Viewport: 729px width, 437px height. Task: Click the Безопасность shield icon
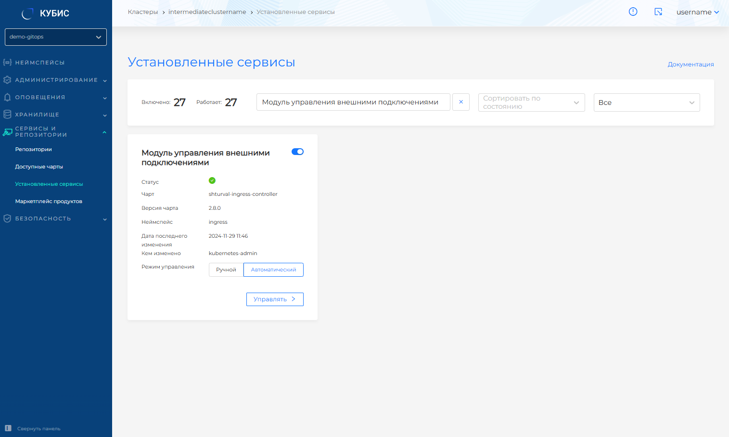pos(7,218)
